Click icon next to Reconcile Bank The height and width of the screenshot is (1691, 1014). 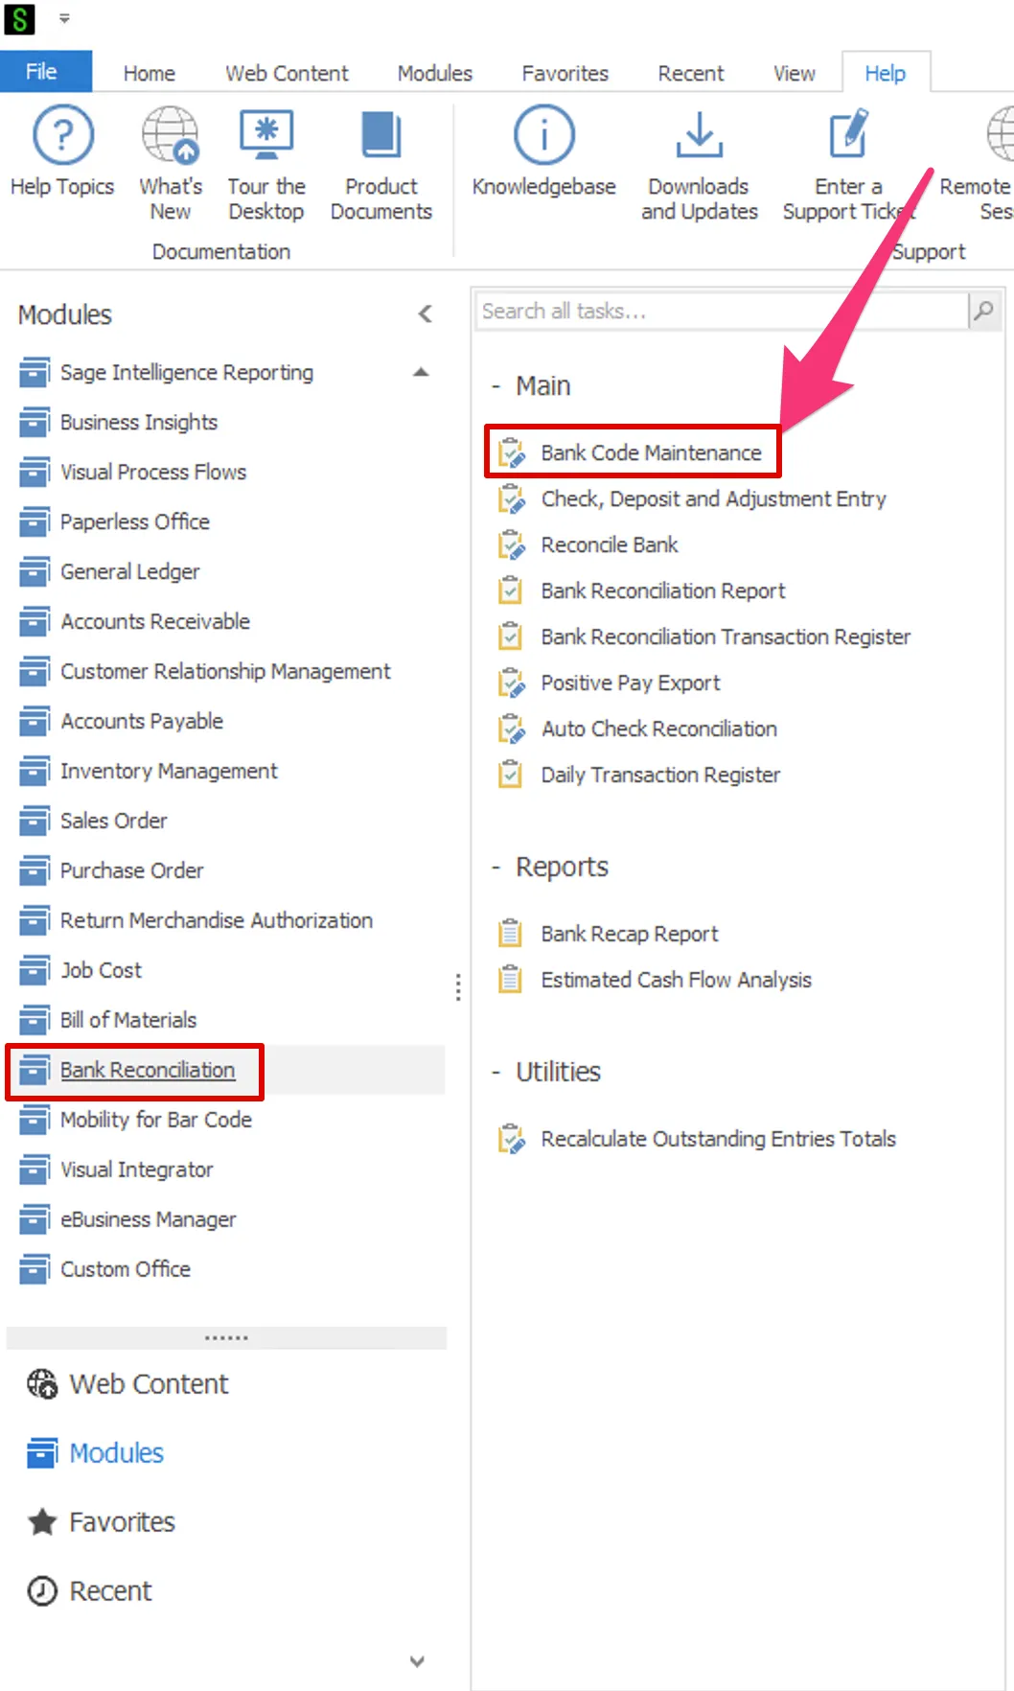pyautogui.click(x=512, y=544)
